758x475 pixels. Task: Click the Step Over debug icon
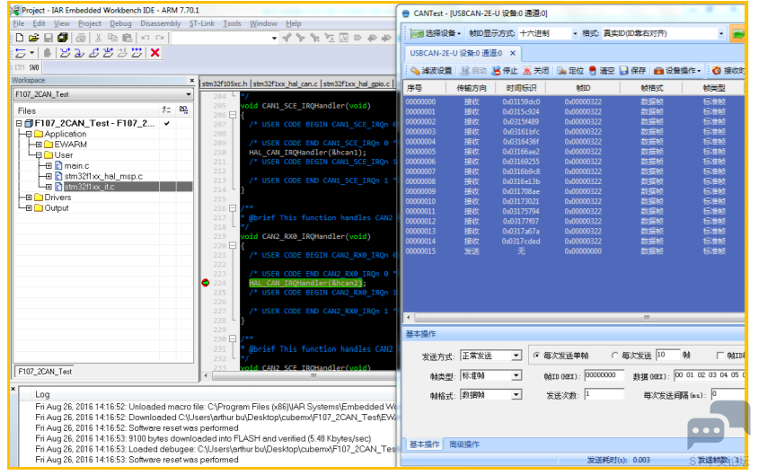(66, 53)
